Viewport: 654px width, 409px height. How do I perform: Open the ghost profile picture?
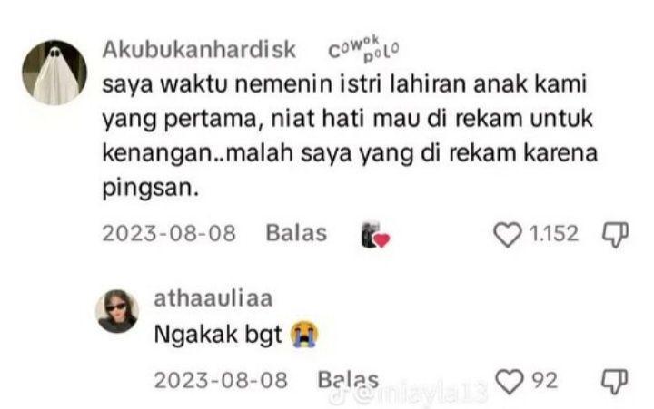pyautogui.click(x=54, y=73)
